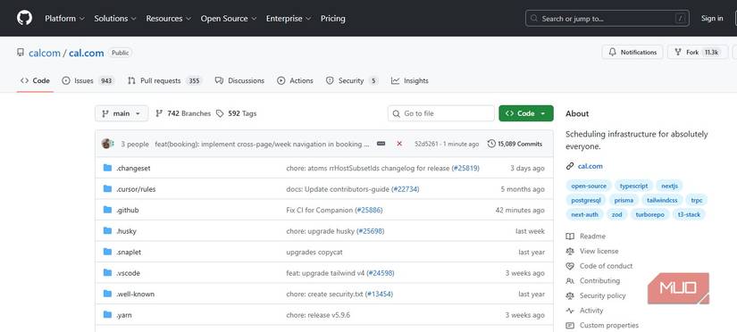Switch to the Pull requests tab
Image resolution: width=737 pixels, height=332 pixels.
pyautogui.click(x=164, y=81)
